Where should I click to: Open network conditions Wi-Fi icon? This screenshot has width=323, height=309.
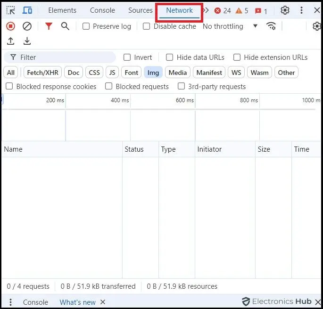(271, 26)
